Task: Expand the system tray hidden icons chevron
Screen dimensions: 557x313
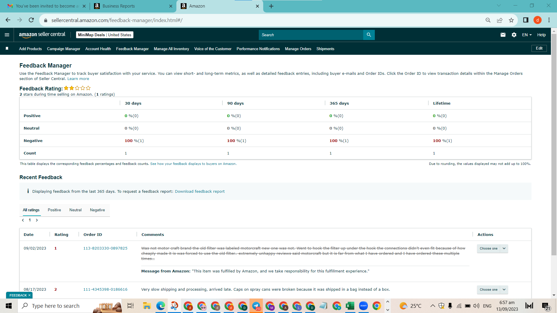Action: tap(433, 306)
